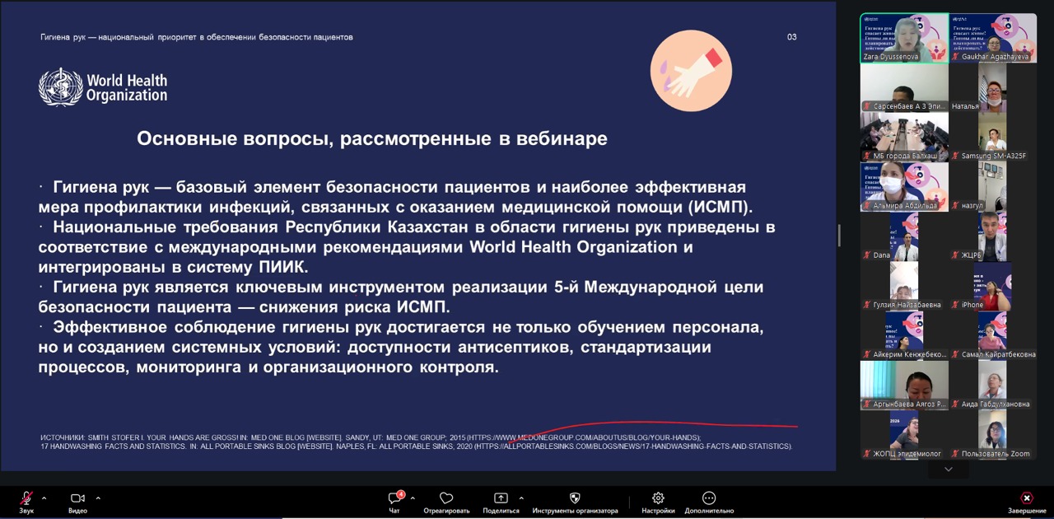The width and height of the screenshot is (1054, 519).
Task: Expand sharing options arrow next to Поделиться
Action: (521, 498)
